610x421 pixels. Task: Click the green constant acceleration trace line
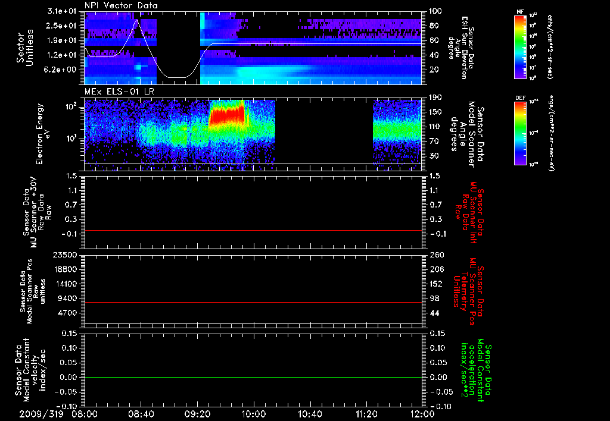pyautogui.click(x=253, y=377)
